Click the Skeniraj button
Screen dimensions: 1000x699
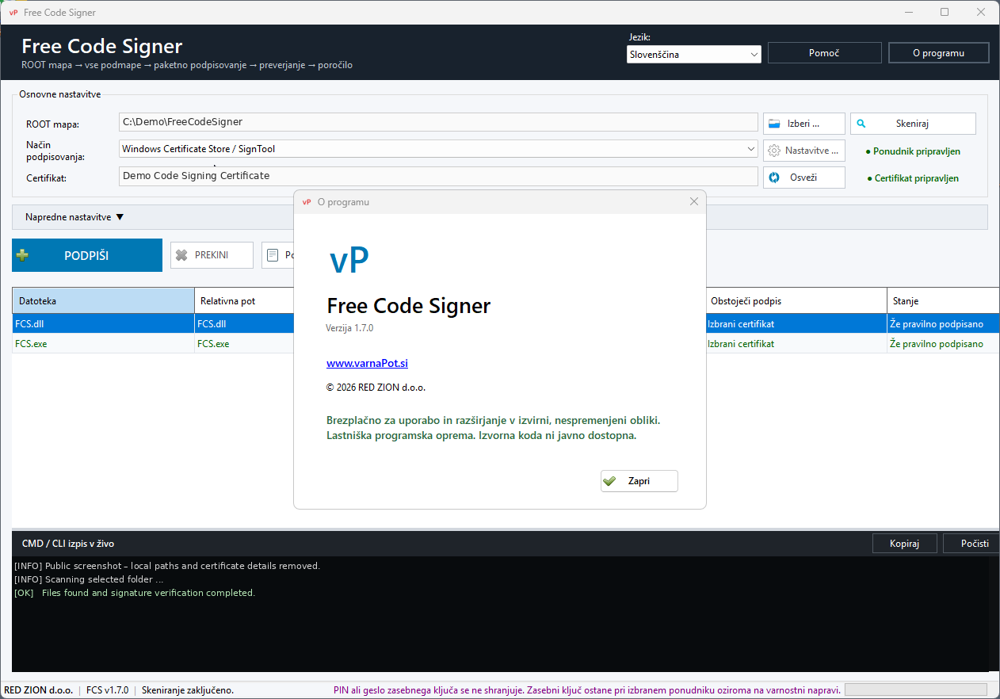(913, 124)
